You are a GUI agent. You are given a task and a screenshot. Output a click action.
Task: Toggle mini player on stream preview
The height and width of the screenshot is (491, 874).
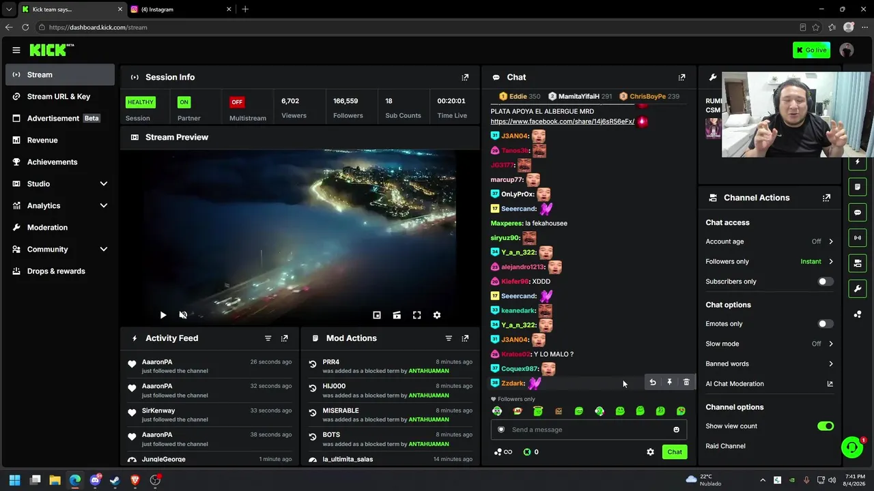[377, 315]
